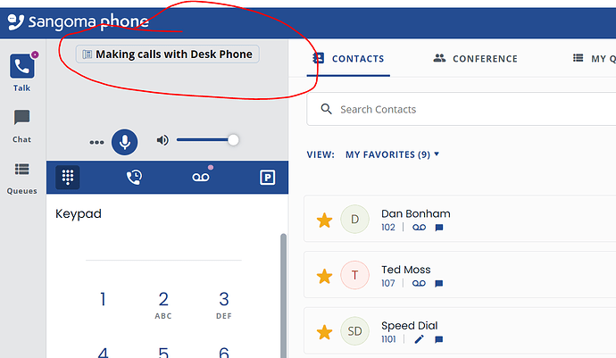
Task: Click the volume slider handle
Action: 233,140
